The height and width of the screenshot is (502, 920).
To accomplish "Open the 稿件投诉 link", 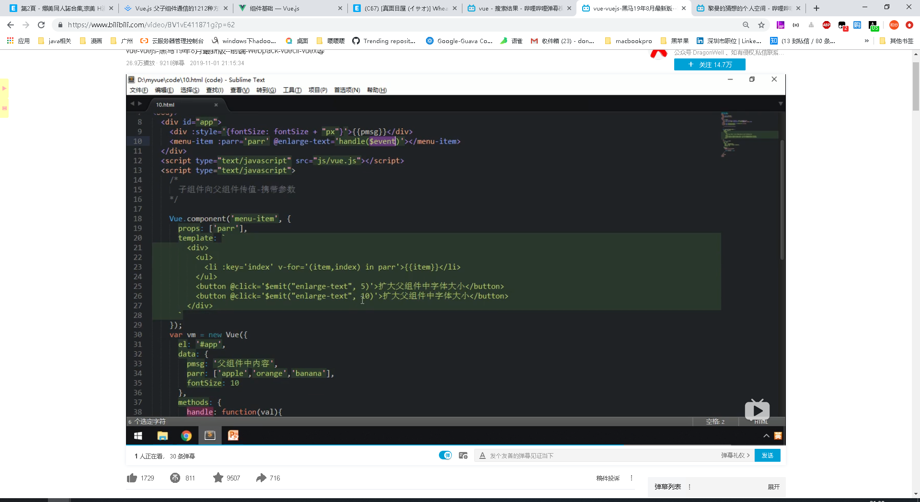I will coord(608,478).
